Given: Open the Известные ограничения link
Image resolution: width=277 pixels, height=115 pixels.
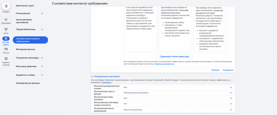Looking at the screenshot, I should tap(164, 64).
